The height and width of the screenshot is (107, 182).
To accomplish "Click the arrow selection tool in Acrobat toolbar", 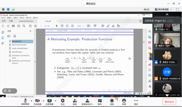I will [57, 26].
